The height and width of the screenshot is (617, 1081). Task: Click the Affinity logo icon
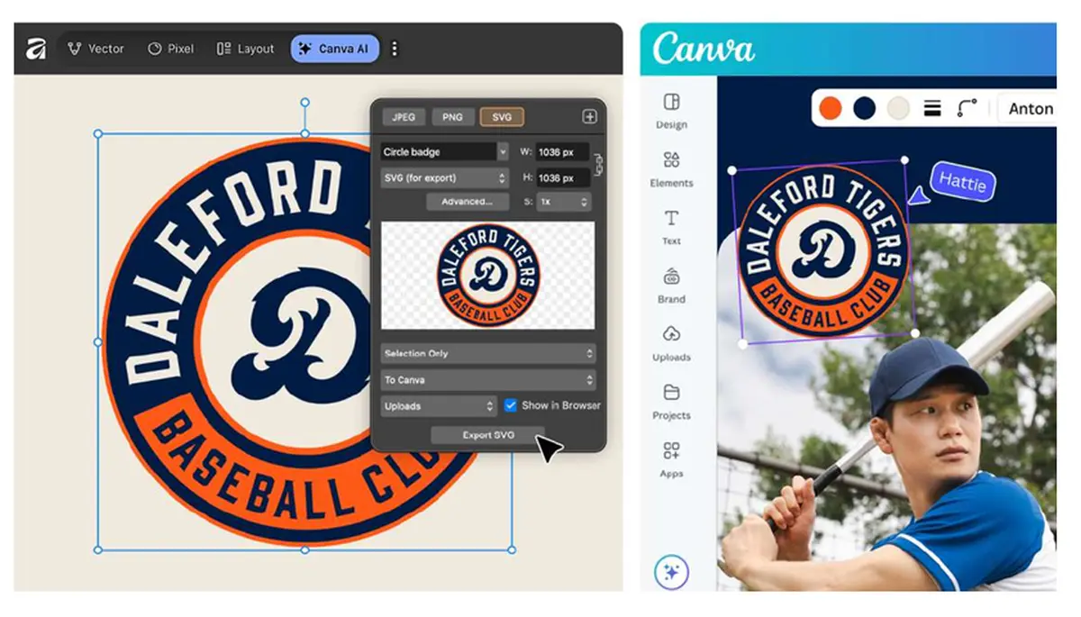(x=36, y=49)
